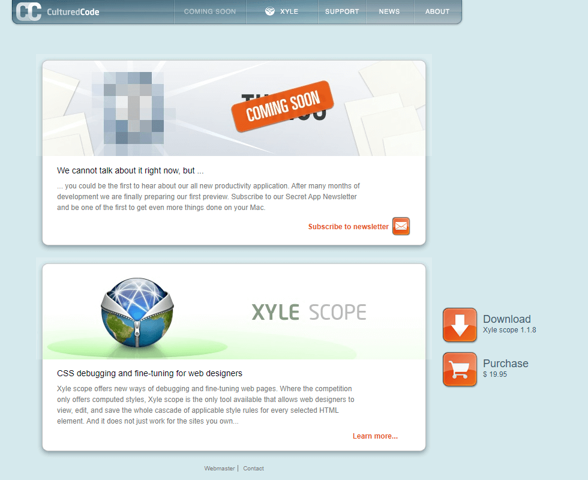Viewport: 588px width, 480px height.
Task: Click the zipped globe Xyle scope icon
Action: [137, 313]
